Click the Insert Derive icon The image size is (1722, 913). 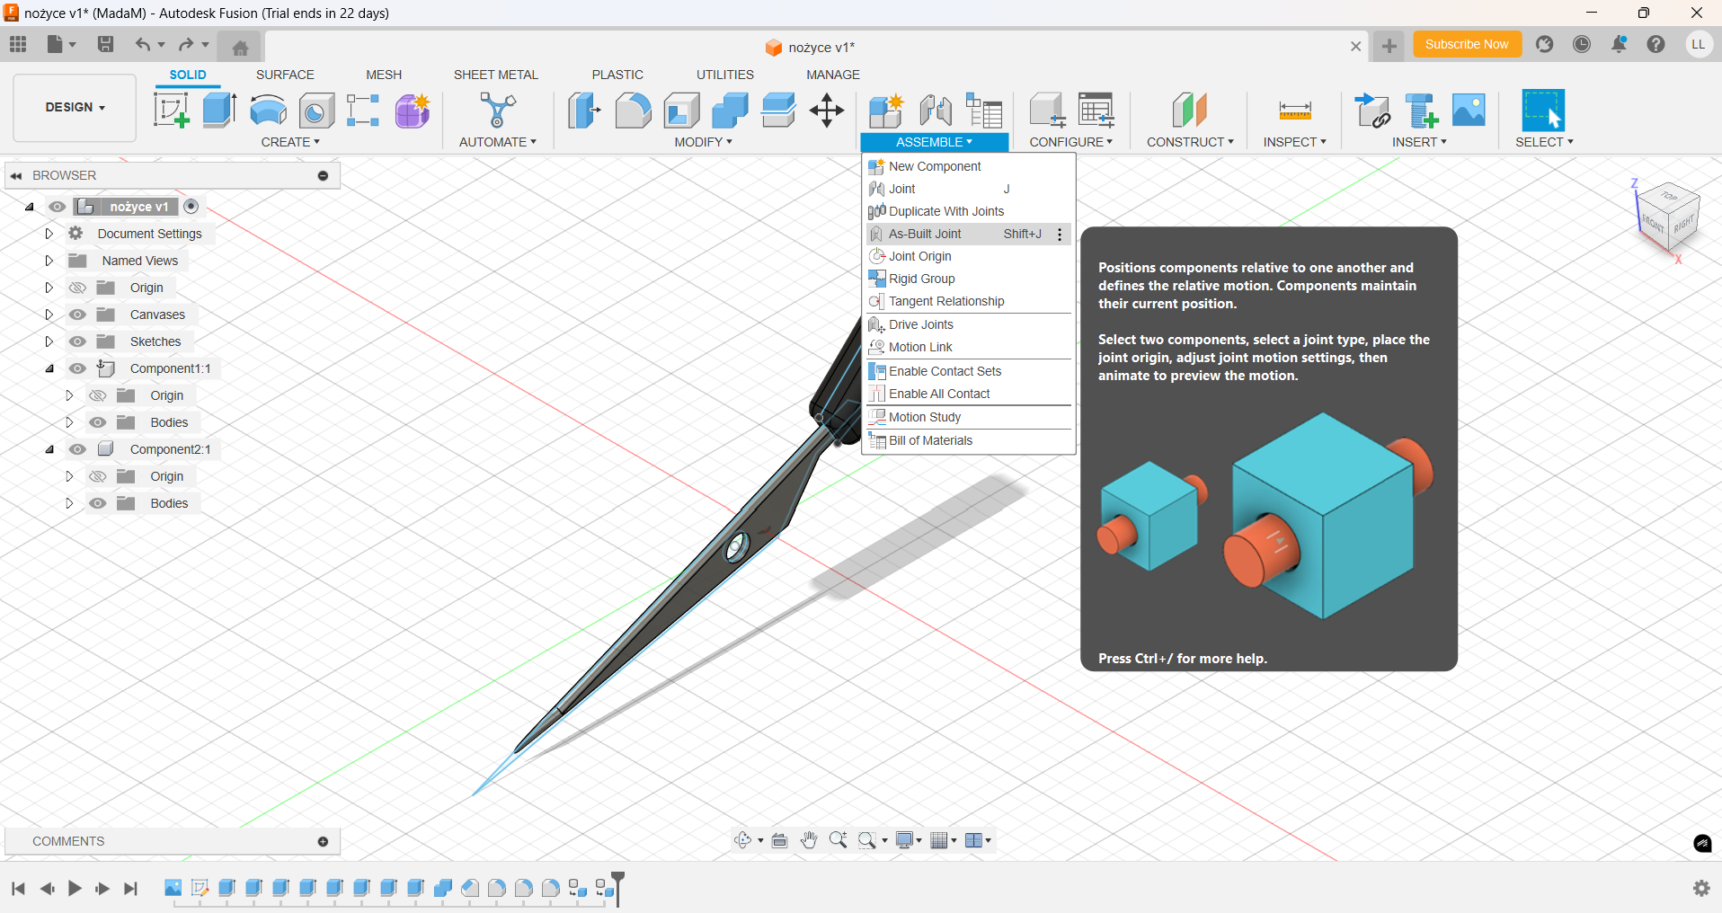1372,111
